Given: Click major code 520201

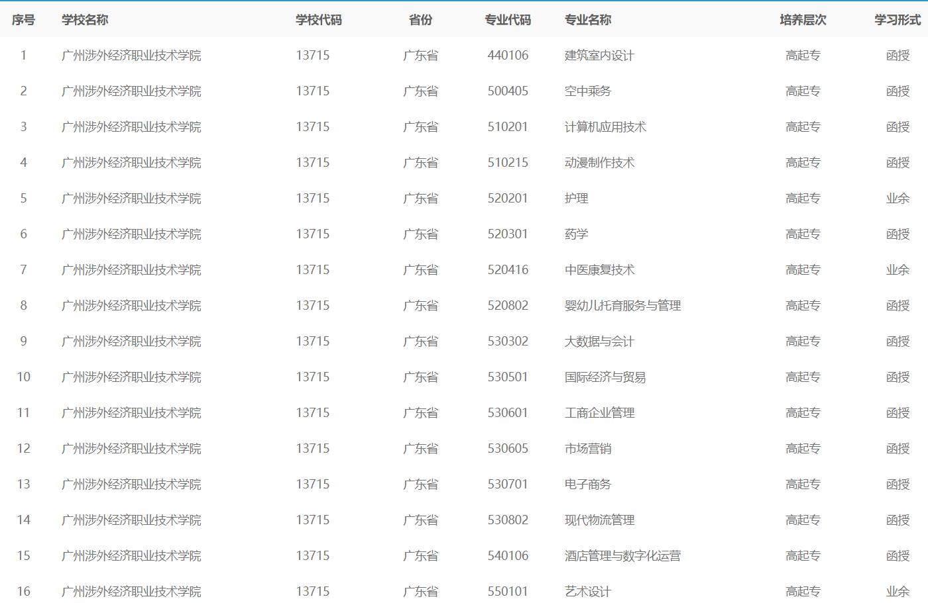Looking at the screenshot, I should 508,199.
